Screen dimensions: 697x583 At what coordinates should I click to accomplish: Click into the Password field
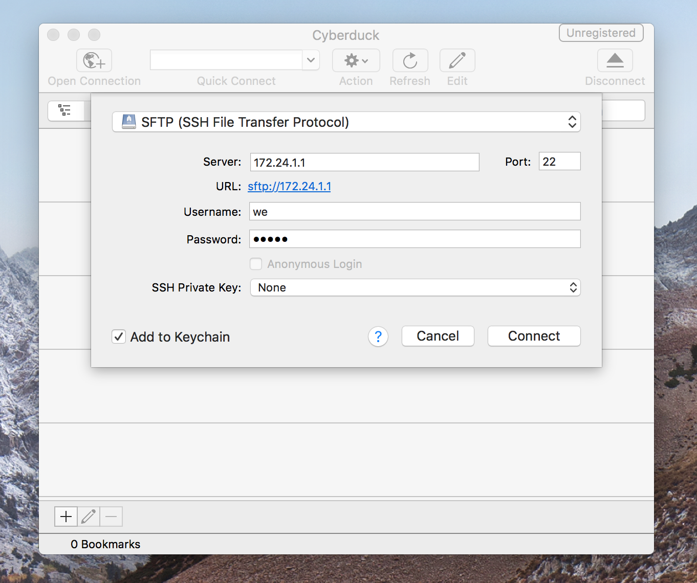[x=415, y=239]
